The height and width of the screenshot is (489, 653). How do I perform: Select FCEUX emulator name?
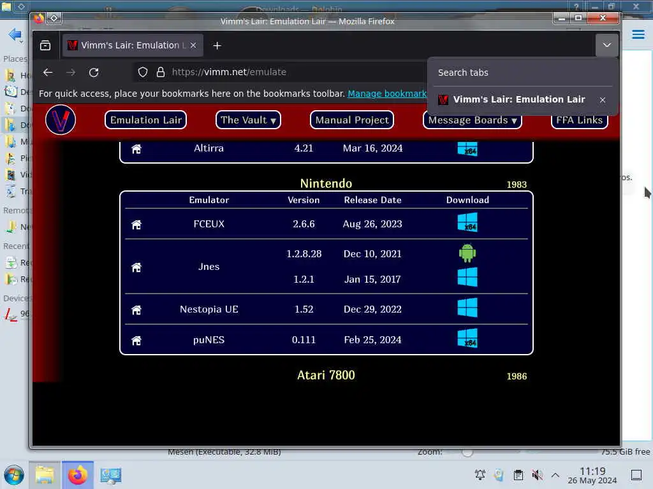point(209,224)
